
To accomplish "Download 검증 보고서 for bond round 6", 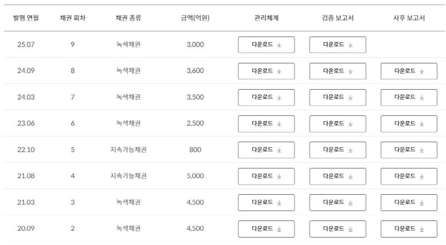I will (x=337, y=123).
